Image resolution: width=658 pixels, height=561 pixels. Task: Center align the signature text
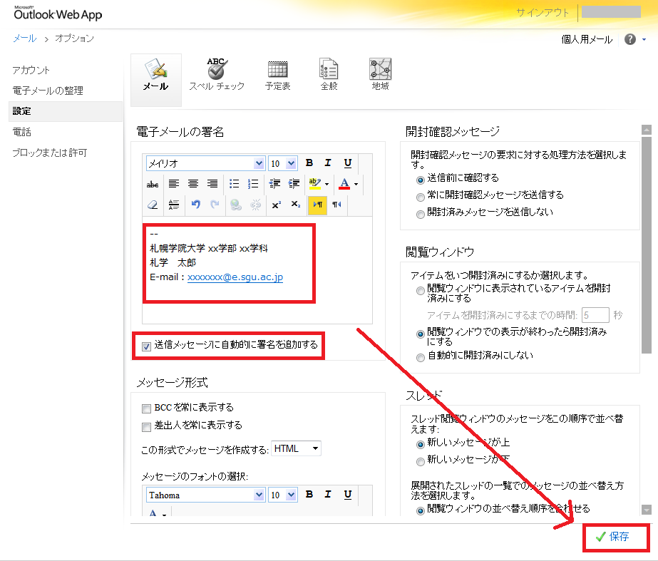192,184
